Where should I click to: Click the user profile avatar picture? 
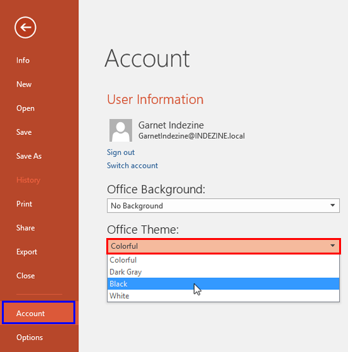coord(121,130)
